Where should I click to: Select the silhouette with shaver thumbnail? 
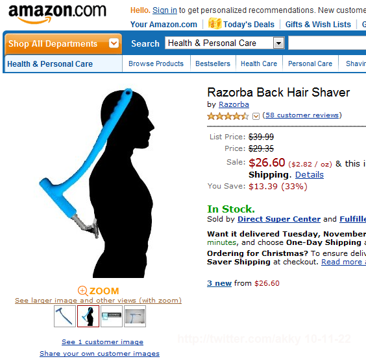coord(88,316)
